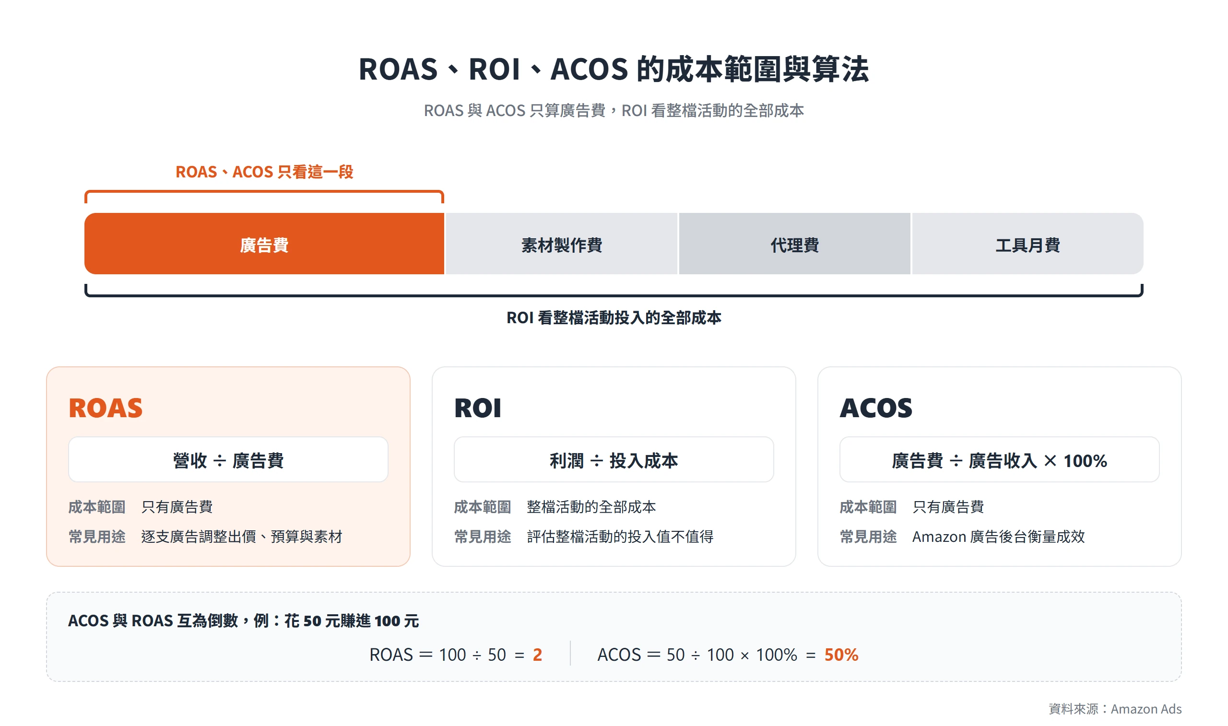Viewport: 1228px width, 726px height.
Task: Click '評估整檔活動的投入值不值得' text
Action: [620, 537]
